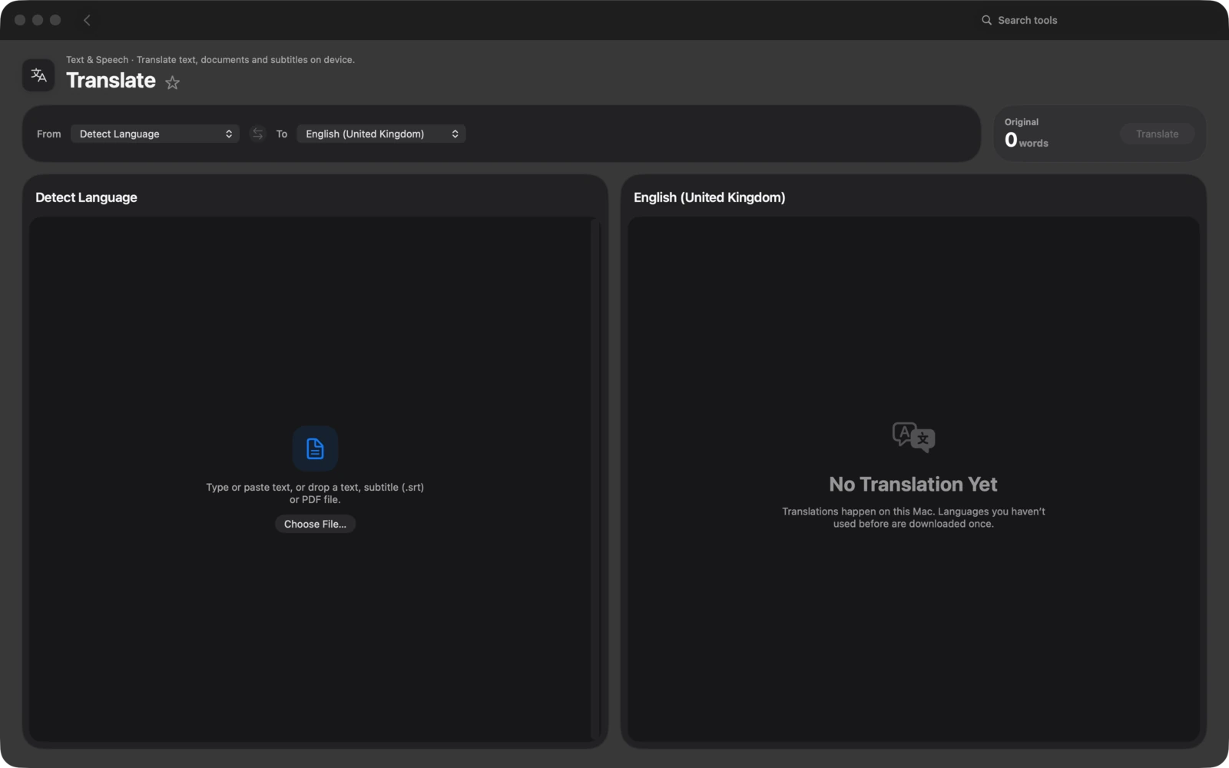Click the Text & Speech breadcrumb text

click(97, 60)
